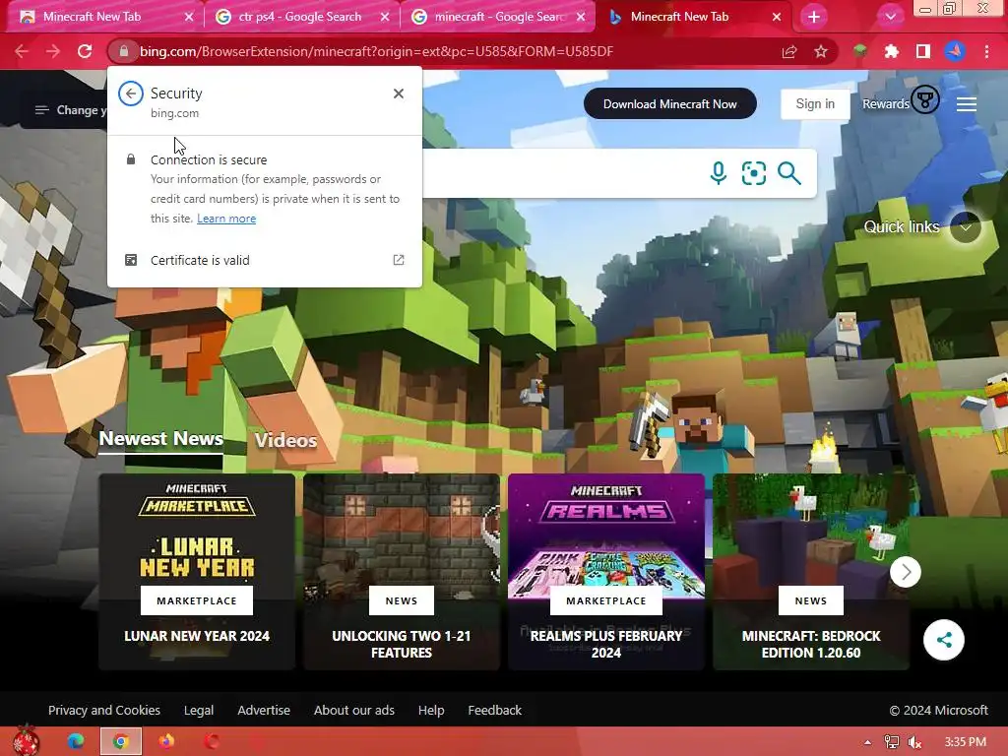
Task: Search by voice microphone icon
Action: pos(719,173)
